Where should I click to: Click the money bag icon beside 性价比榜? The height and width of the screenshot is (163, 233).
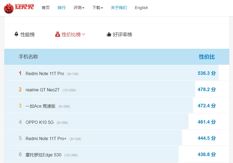click(x=57, y=35)
